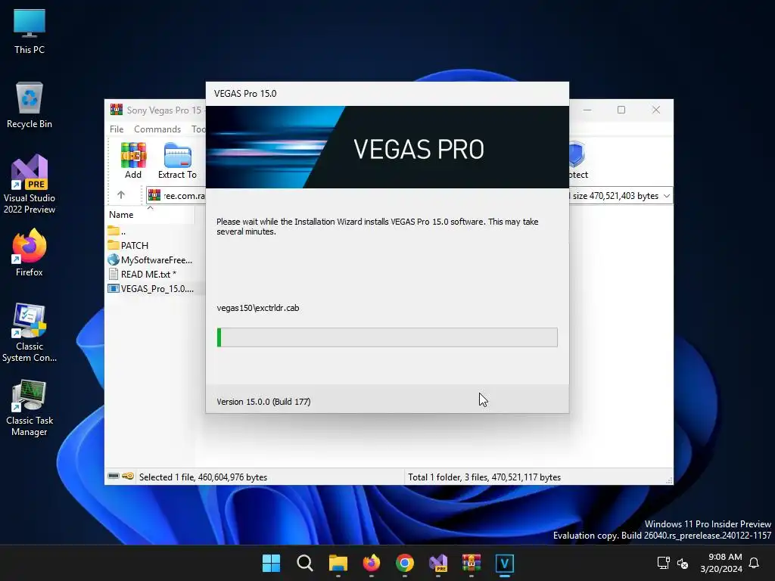Click the 'Total 1 folder, 3 files' status text
Viewport: 775px width, 581px height.
click(484, 477)
